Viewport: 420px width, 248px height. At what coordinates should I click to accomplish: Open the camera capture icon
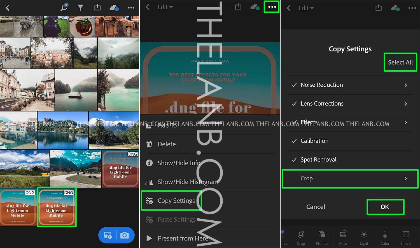point(125,235)
